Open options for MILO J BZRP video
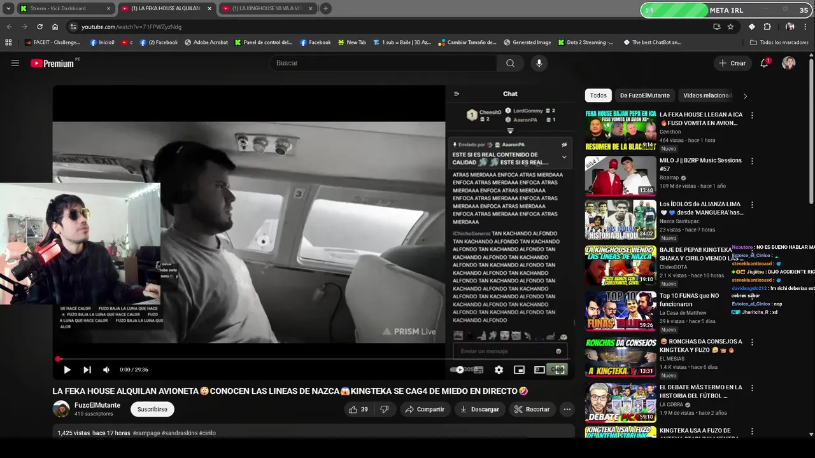 [752, 161]
